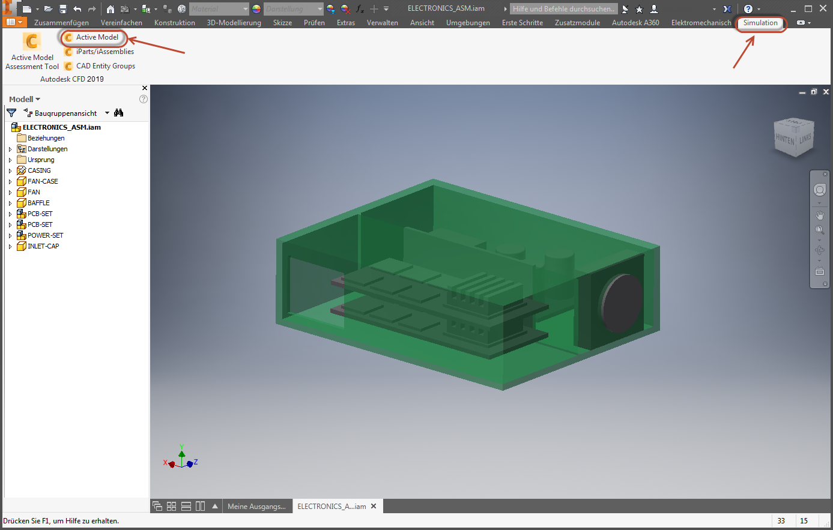This screenshot has height=530, width=833.
Task: Open the Darstellung combo box
Action: pyautogui.click(x=293, y=9)
